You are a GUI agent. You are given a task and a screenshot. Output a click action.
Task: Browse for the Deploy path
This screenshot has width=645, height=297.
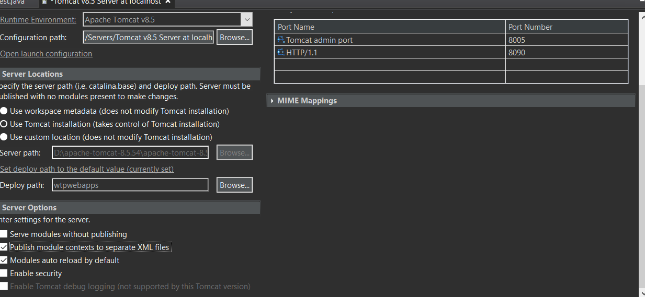(x=234, y=185)
